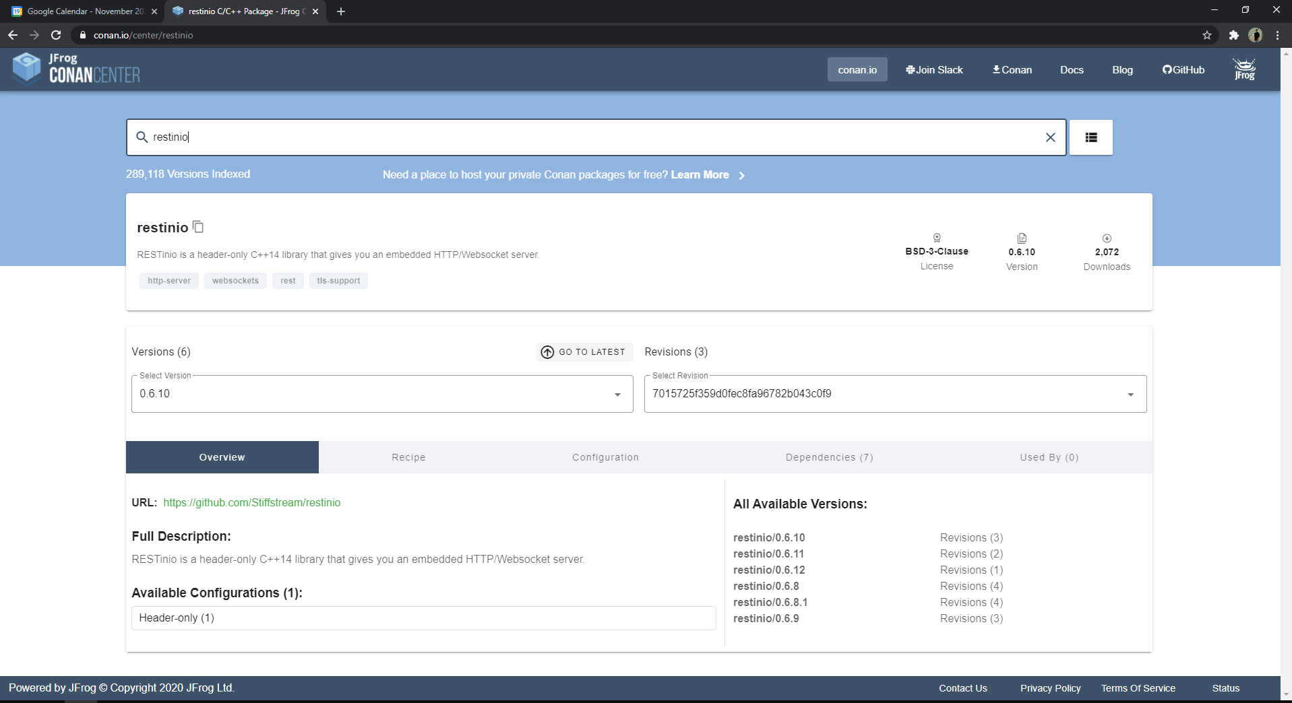Image resolution: width=1292 pixels, height=703 pixels.
Task: Close the restinio package tab
Action: [315, 11]
